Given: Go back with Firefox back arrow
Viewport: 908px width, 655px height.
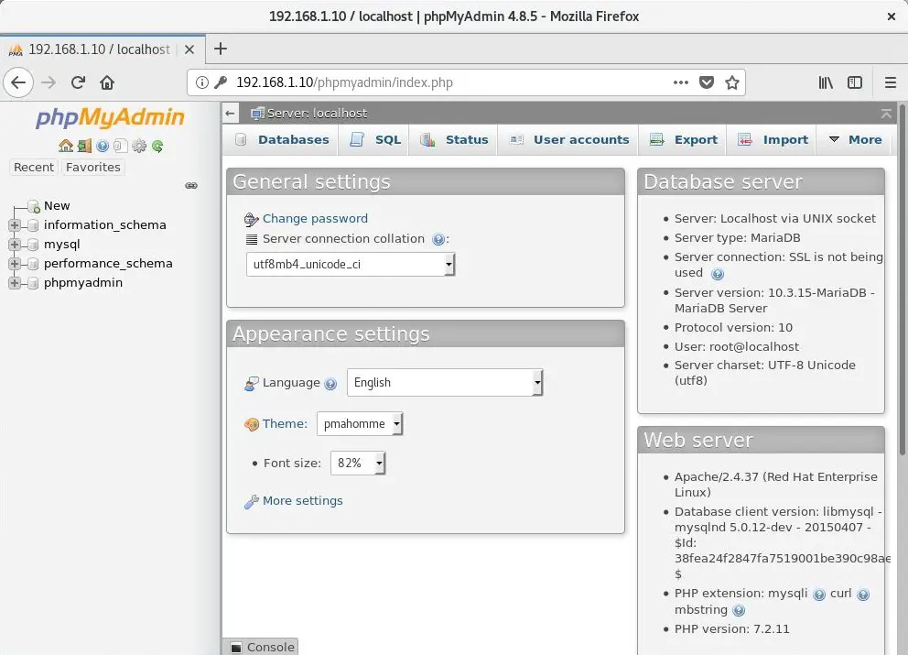Looking at the screenshot, I should click(x=18, y=82).
